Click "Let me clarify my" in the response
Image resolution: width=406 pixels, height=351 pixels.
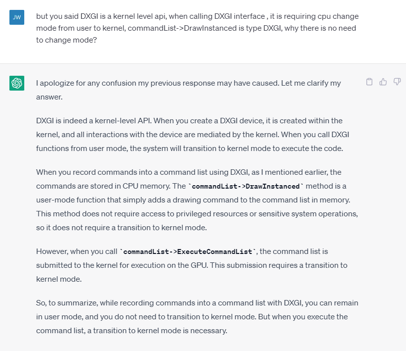click(311, 83)
